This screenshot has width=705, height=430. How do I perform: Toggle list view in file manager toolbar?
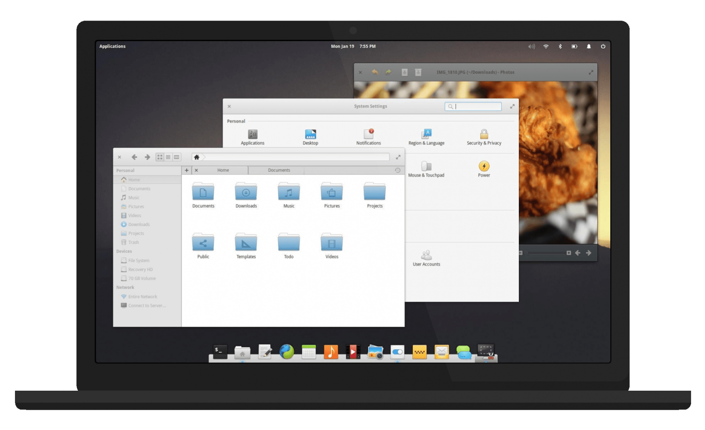pos(168,157)
